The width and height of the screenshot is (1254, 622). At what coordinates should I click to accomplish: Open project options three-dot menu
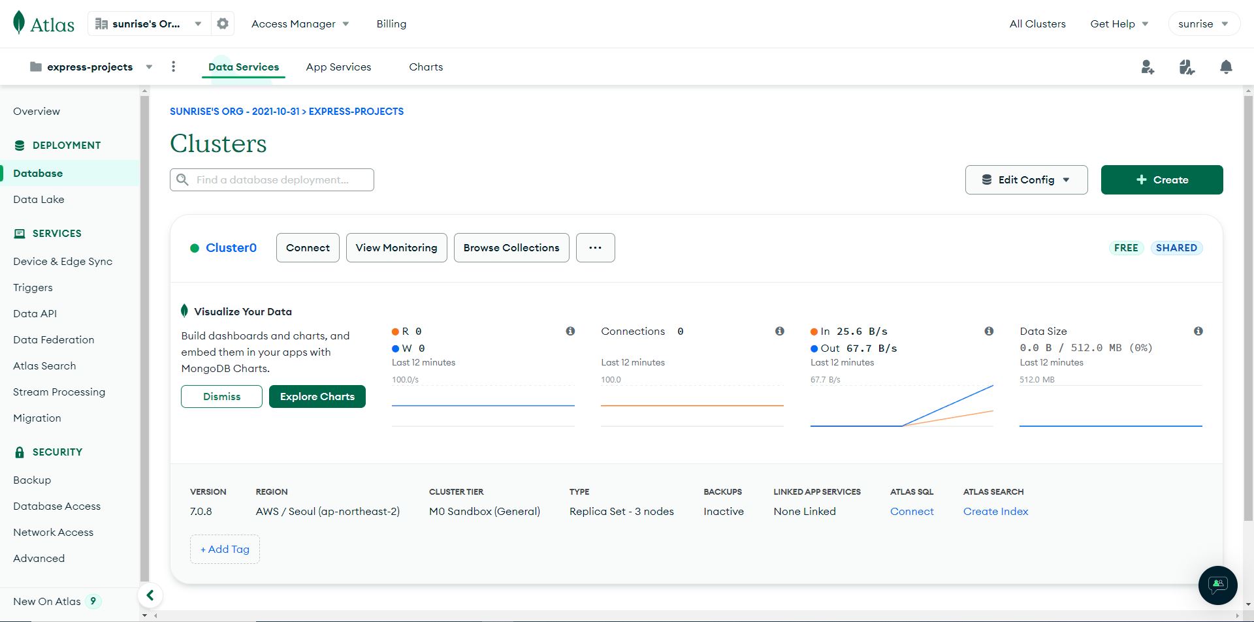pos(173,67)
